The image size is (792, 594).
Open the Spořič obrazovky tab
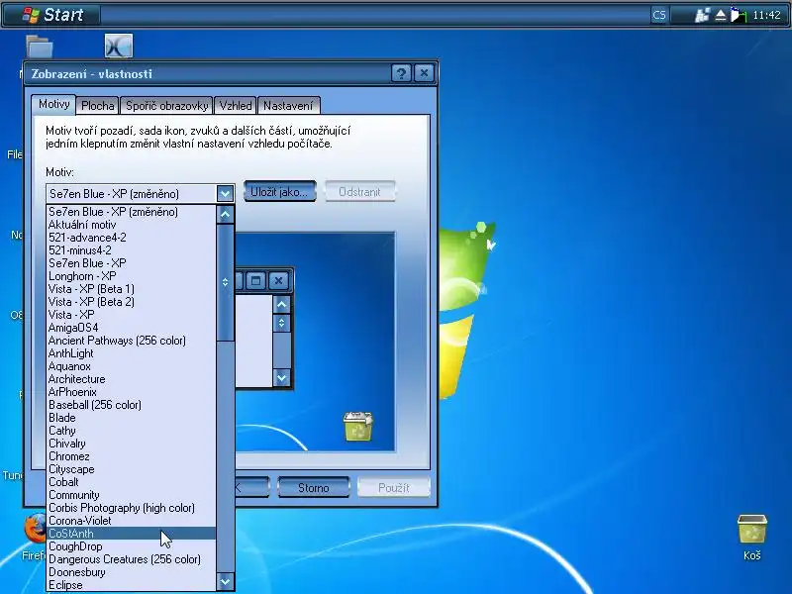tap(166, 106)
